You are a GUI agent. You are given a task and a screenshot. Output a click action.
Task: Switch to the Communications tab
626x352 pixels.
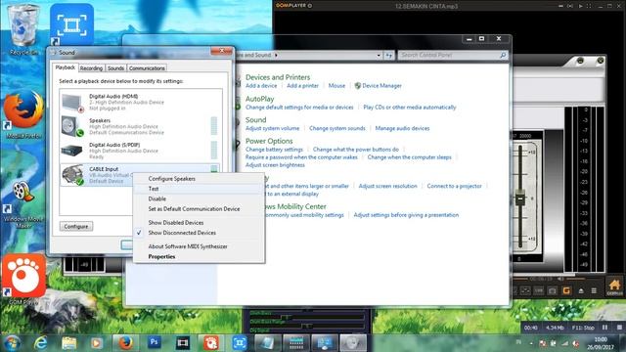(x=147, y=68)
